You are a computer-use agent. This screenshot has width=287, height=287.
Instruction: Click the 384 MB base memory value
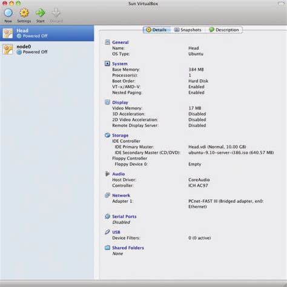(196, 70)
